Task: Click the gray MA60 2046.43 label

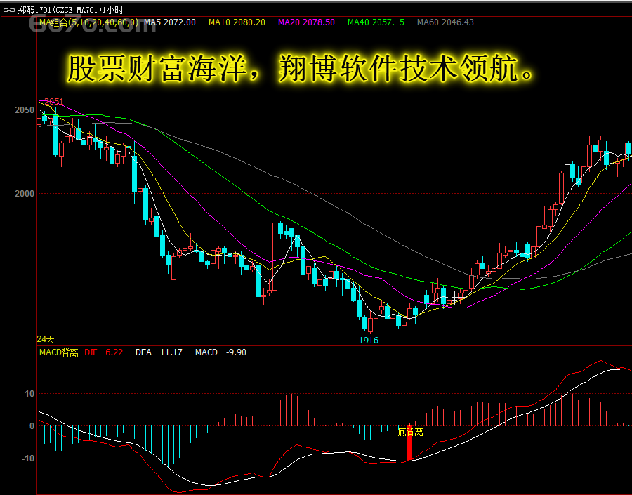Action: pyautogui.click(x=445, y=22)
